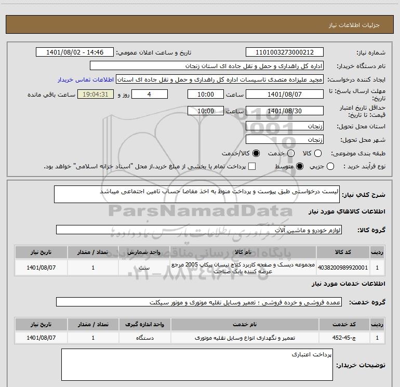Select the جزیی purchase type radio
The image size is (400, 387).
click(330, 166)
